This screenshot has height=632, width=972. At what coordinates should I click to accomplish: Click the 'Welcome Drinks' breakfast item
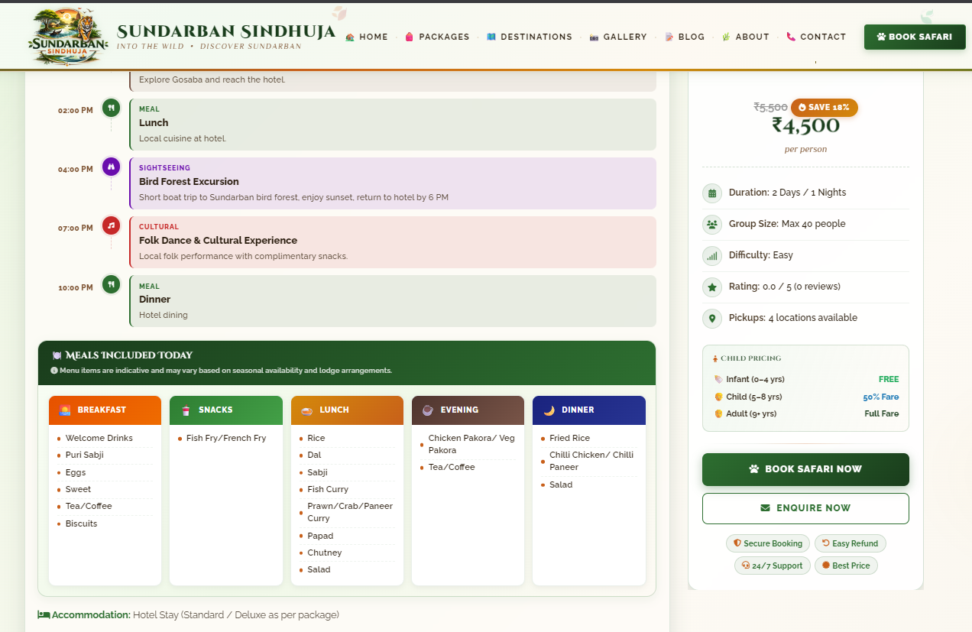[99, 438]
